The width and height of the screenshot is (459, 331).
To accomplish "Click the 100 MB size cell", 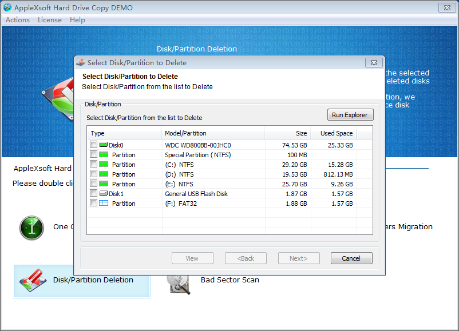I will 297,155.
